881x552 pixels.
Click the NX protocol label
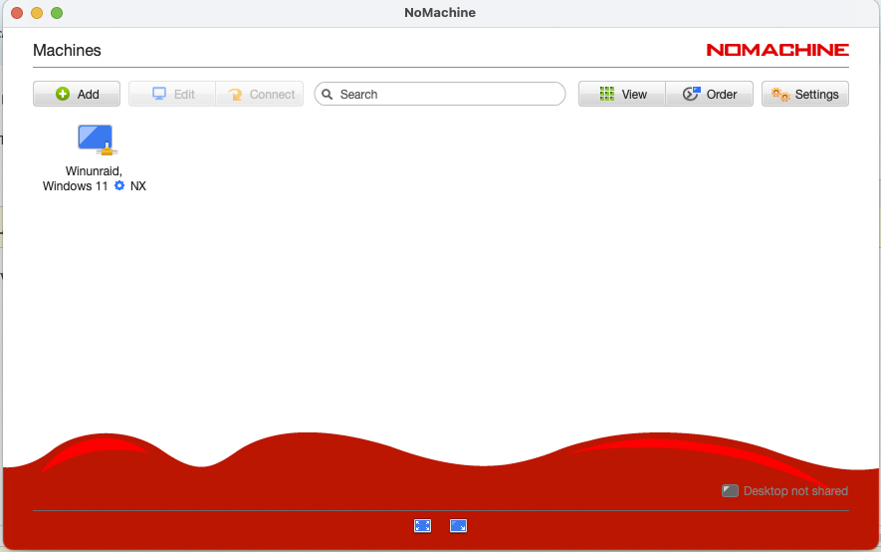[x=138, y=186]
